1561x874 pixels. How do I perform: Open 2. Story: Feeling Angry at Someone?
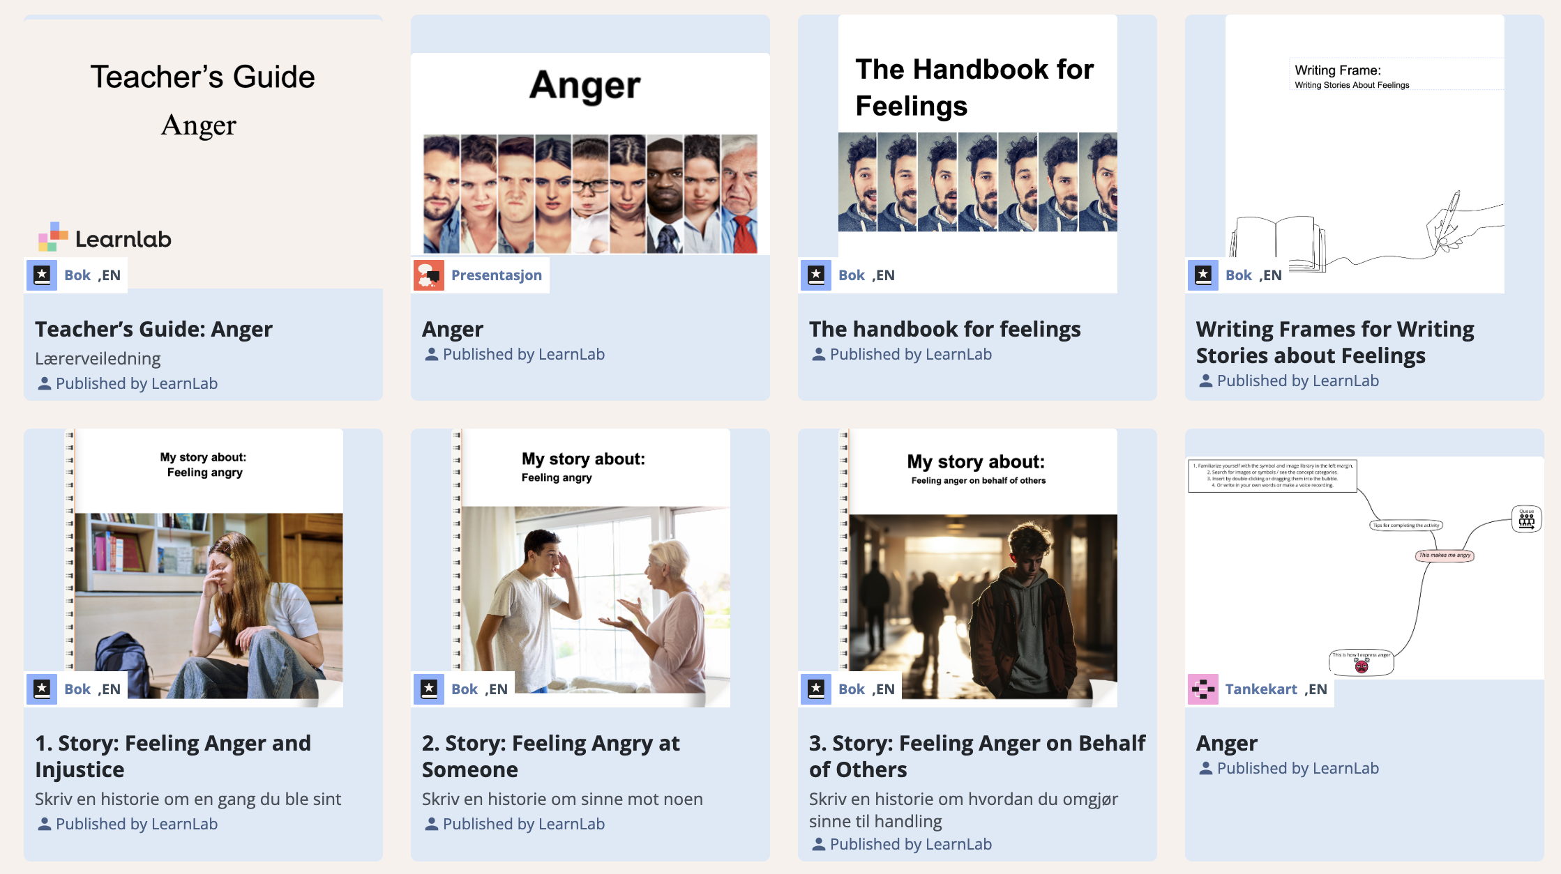pyautogui.click(x=550, y=756)
